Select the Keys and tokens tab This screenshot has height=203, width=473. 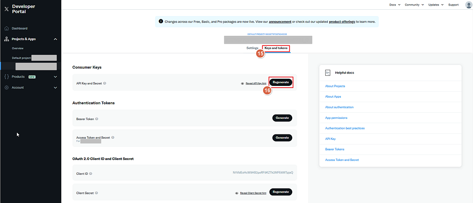tap(276, 48)
